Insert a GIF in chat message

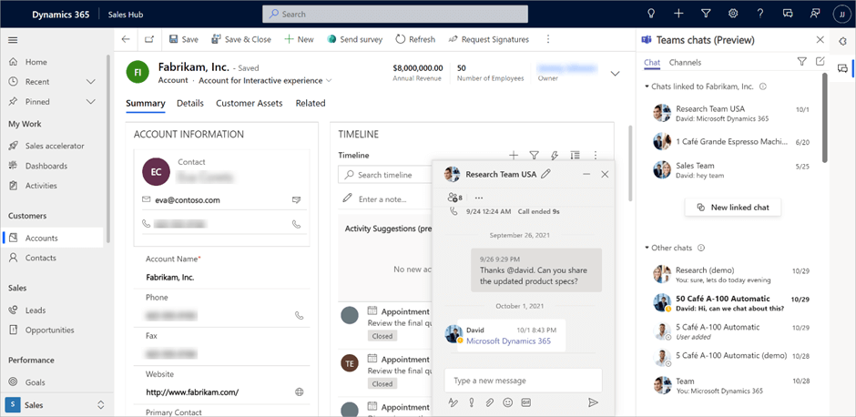pyautogui.click(x=526, y=402)
